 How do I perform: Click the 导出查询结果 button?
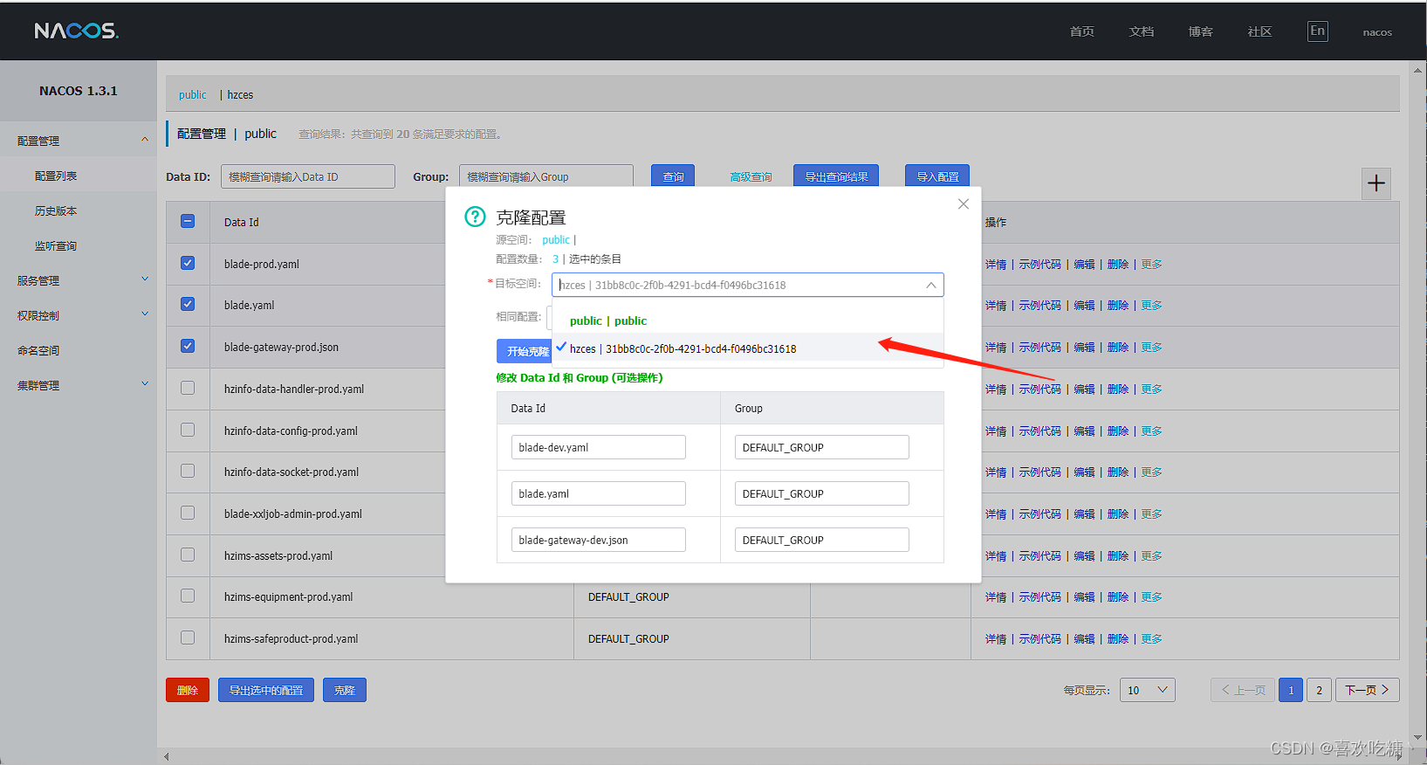(x=836, y=176)
